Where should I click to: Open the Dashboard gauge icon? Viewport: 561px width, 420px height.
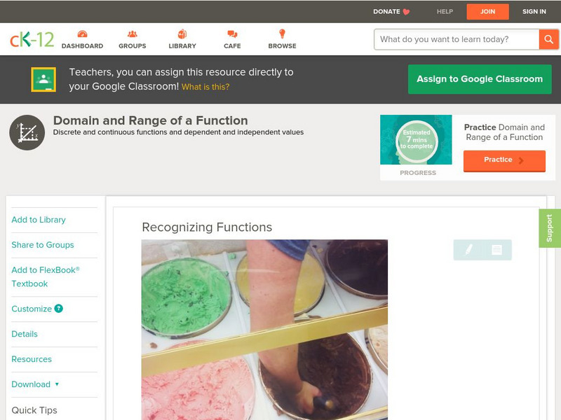coord(82,34)
